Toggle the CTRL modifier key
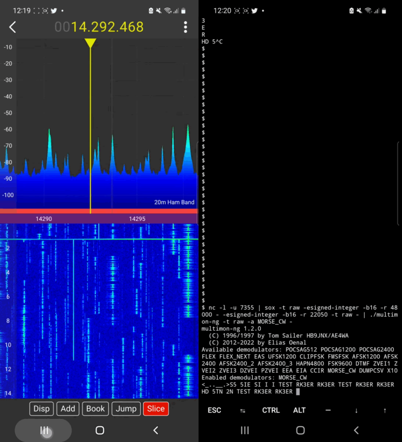 pyautogui.click(x=271, y=410)
